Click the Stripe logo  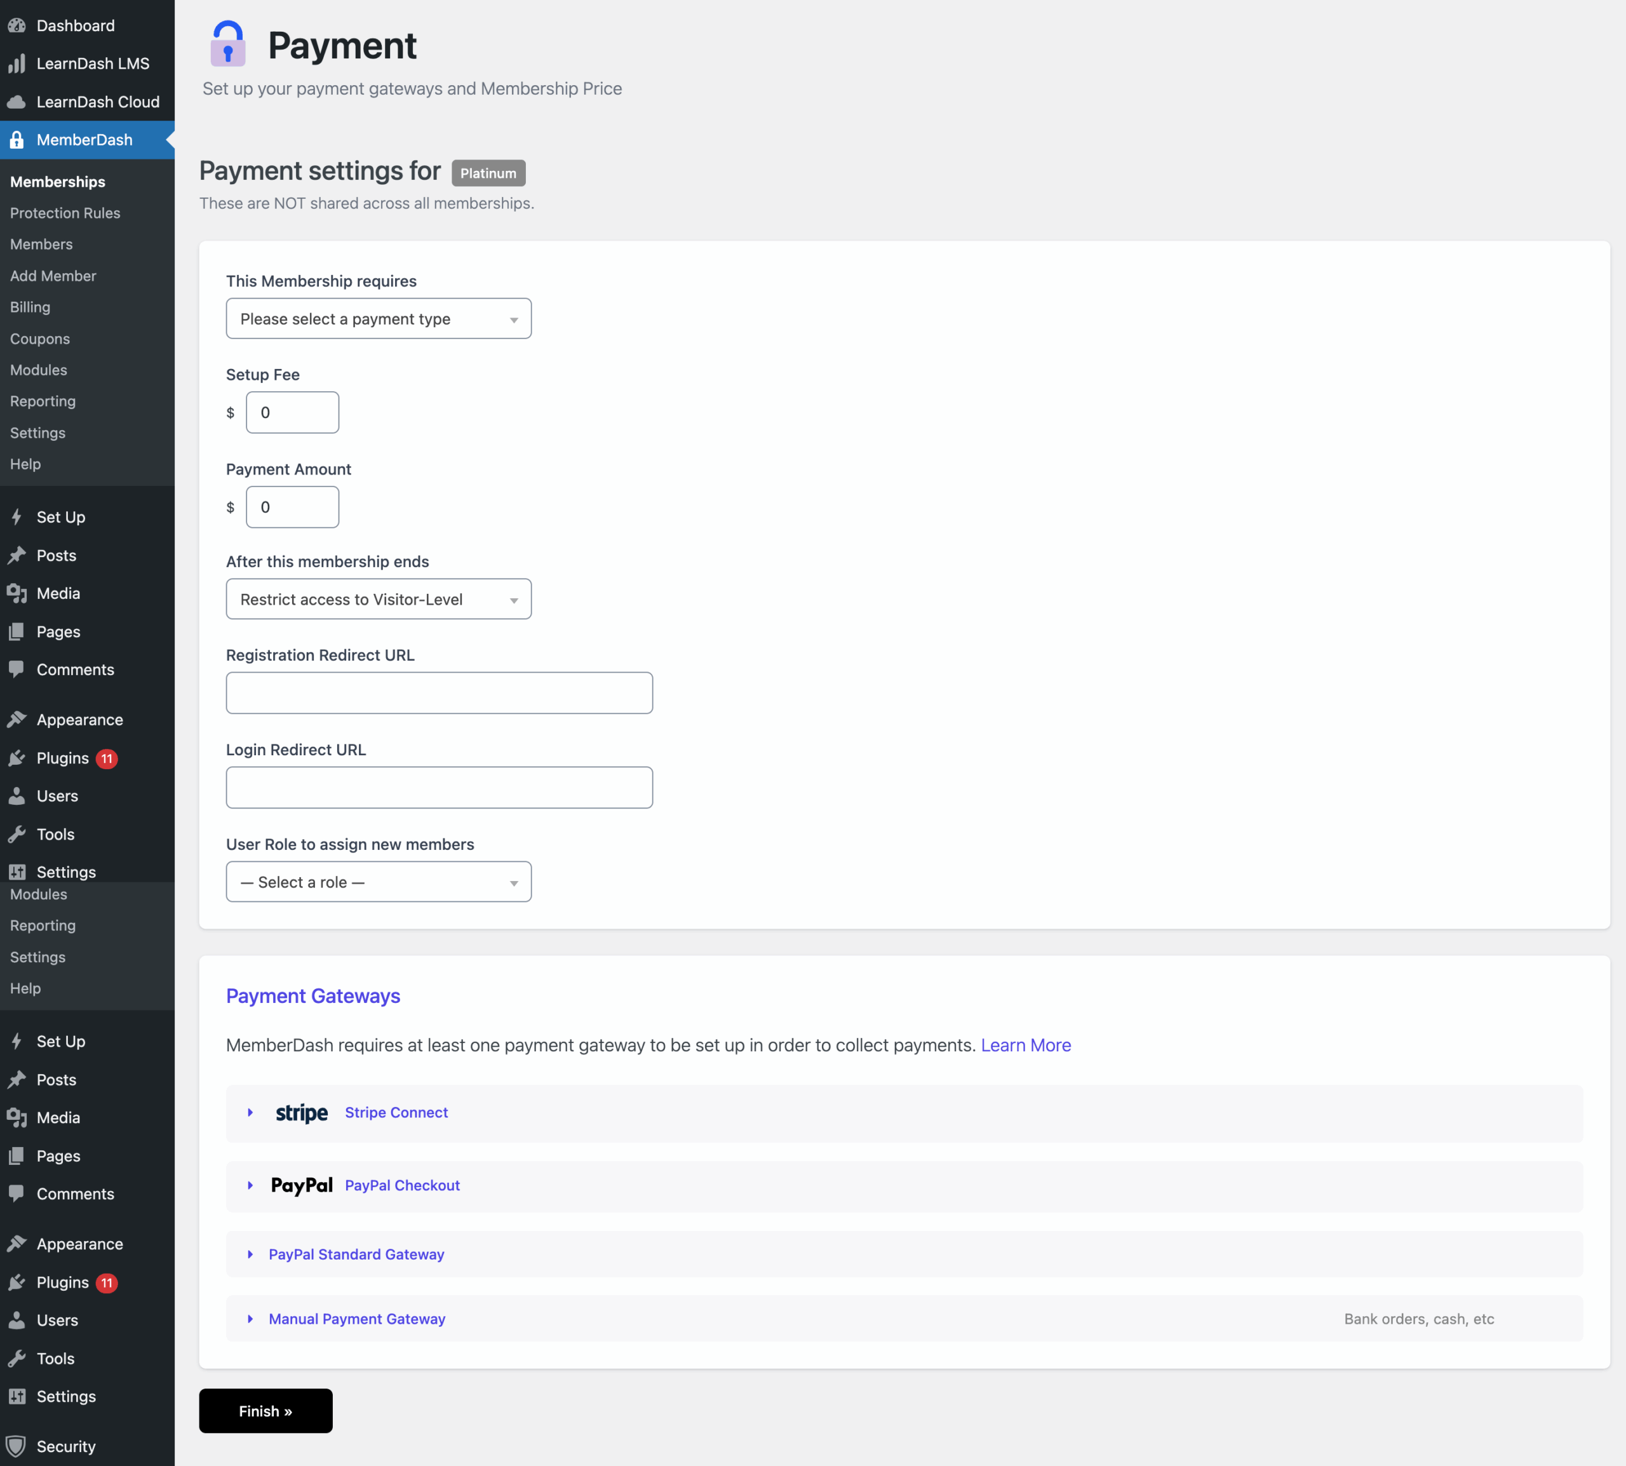[x=301, y=1112]
